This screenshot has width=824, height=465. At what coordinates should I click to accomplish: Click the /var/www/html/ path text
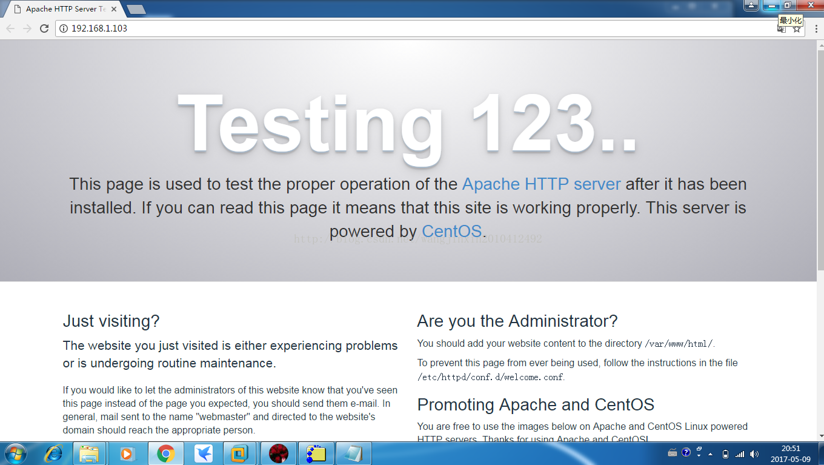679,344
